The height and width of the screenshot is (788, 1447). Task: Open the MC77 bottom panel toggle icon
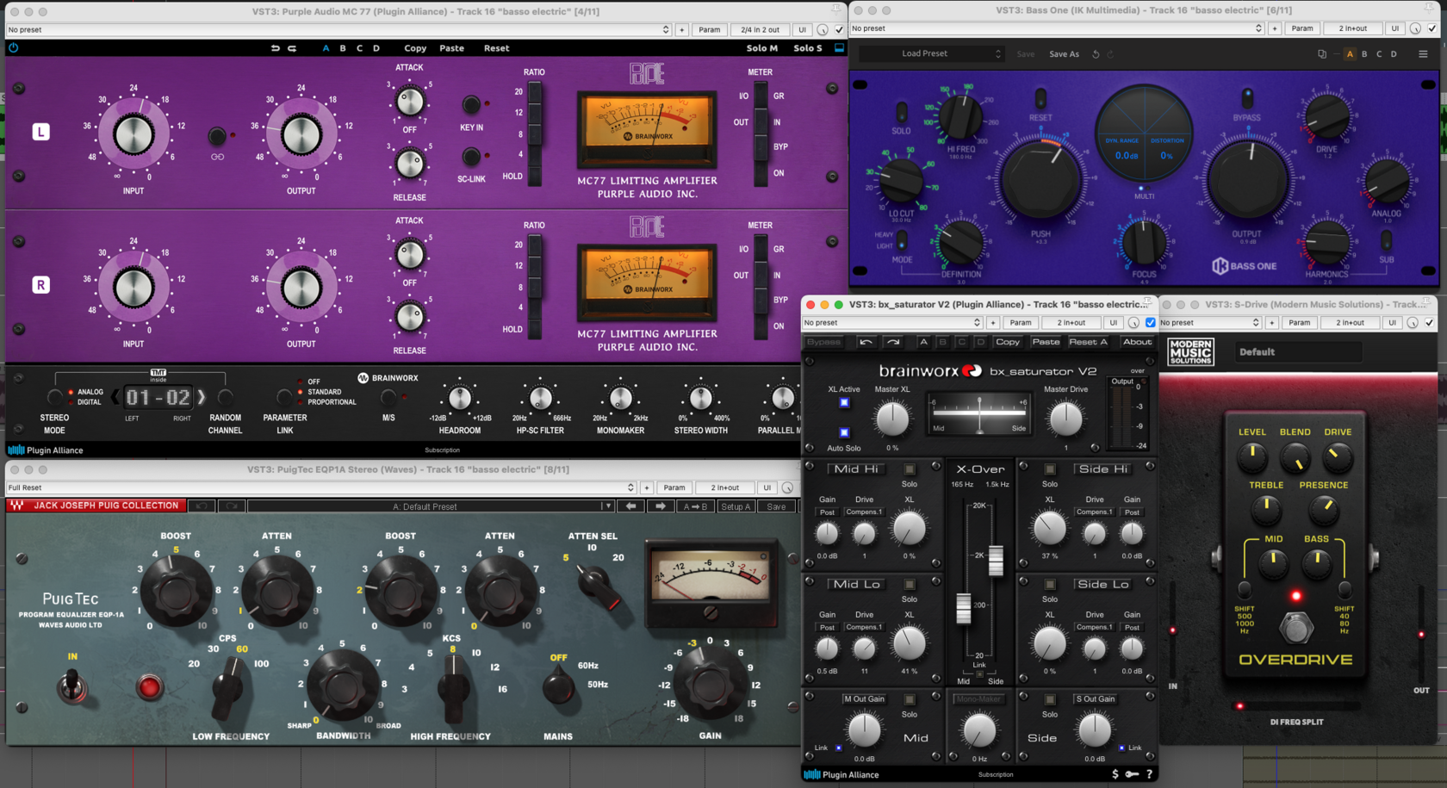coord(839,48)
